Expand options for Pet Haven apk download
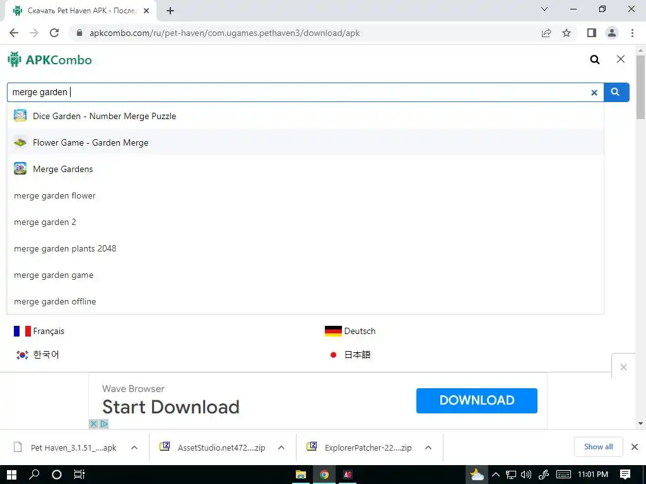Viewport: 646px width, 484px height. pos(134,447)
